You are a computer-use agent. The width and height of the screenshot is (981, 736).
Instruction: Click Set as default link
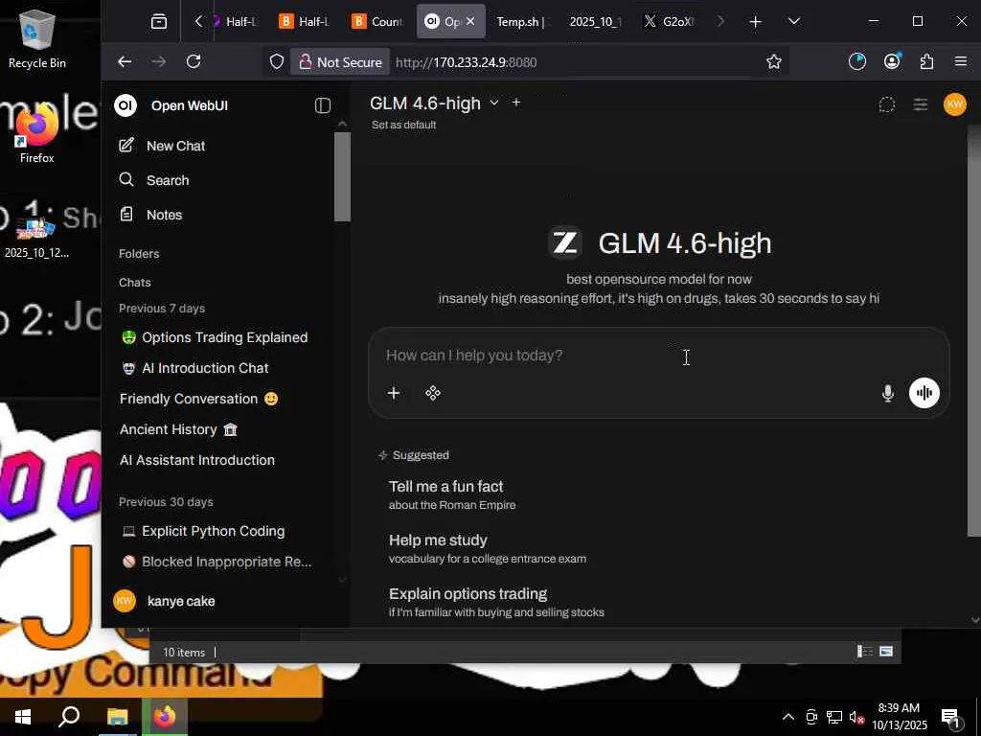[x=403, y=125]
